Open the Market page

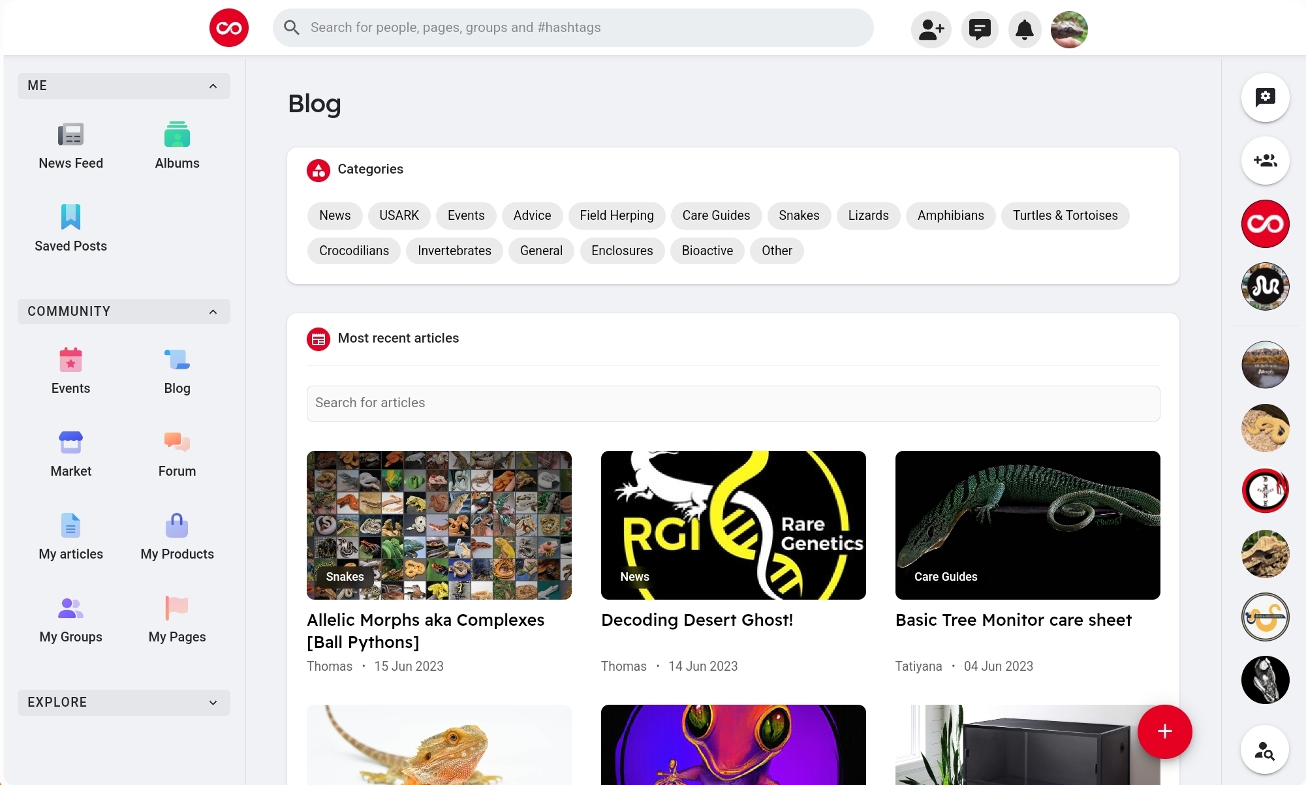pyautogui.click(x=70, y=454)
